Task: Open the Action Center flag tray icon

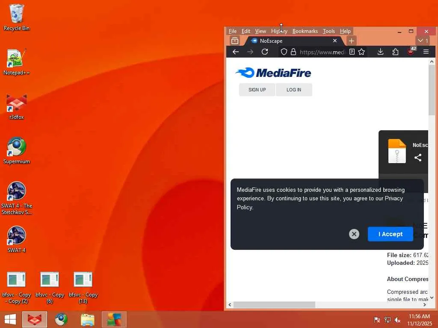Action: pyautogui.click(x=377, y=319)
